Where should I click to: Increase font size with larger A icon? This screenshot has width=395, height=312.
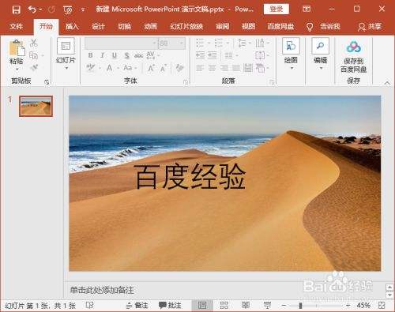[151, 68]
